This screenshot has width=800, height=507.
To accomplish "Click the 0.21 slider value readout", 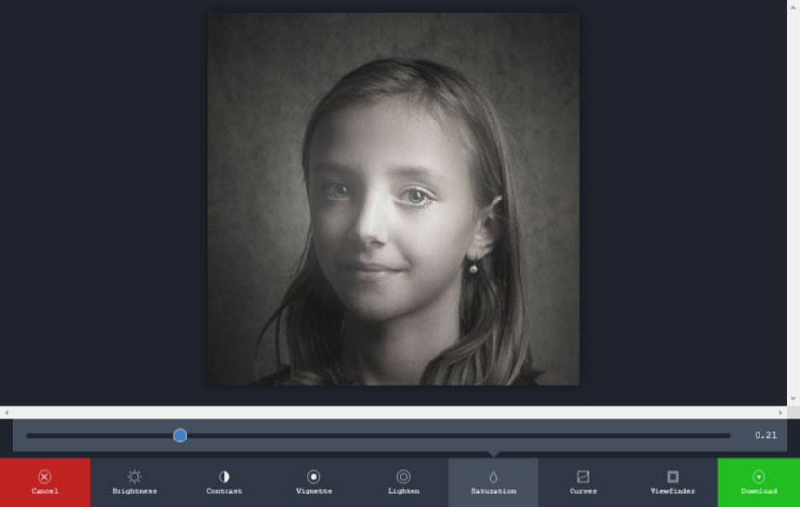I will 765,436.
